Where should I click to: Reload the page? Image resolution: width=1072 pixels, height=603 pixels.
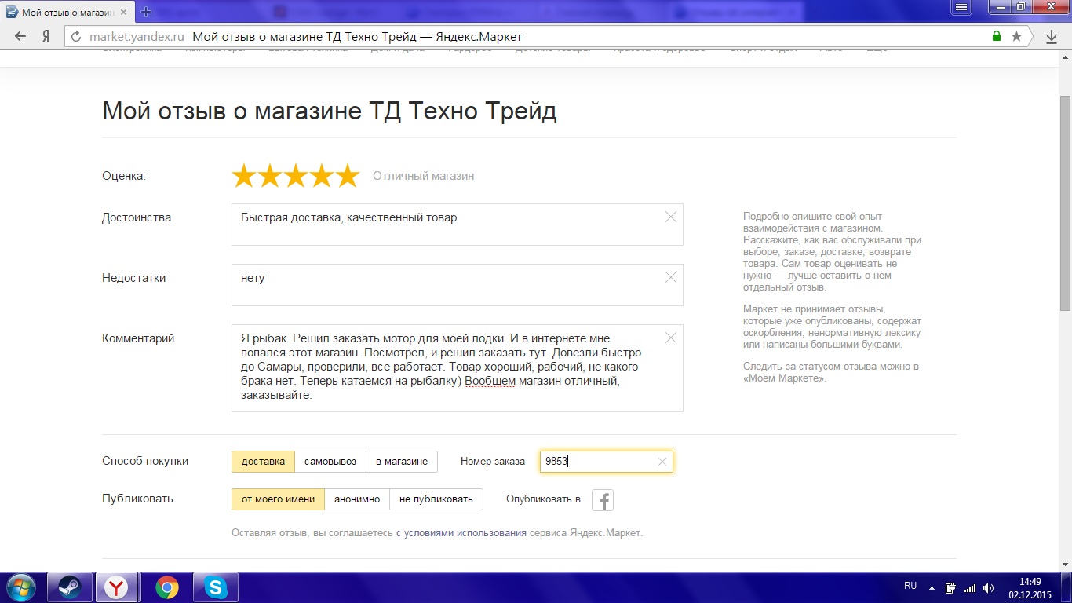click(x=76, y=37)
